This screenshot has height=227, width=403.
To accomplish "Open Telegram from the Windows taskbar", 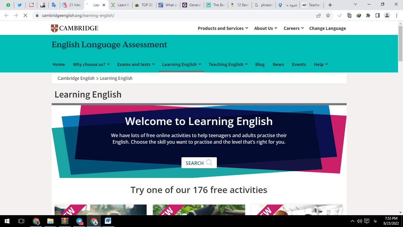I will pos(79,221).
